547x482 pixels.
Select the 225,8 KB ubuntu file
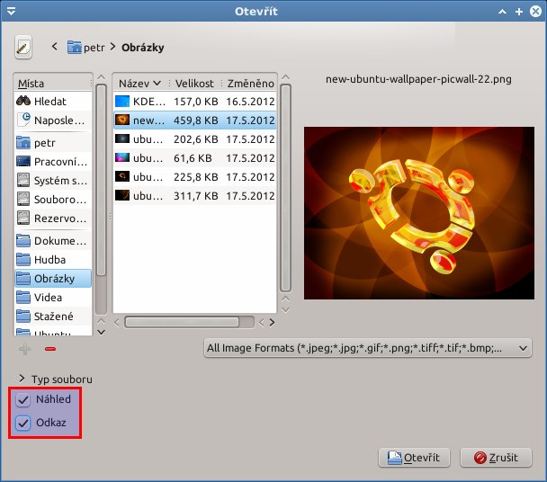click(x=195, y=177)
